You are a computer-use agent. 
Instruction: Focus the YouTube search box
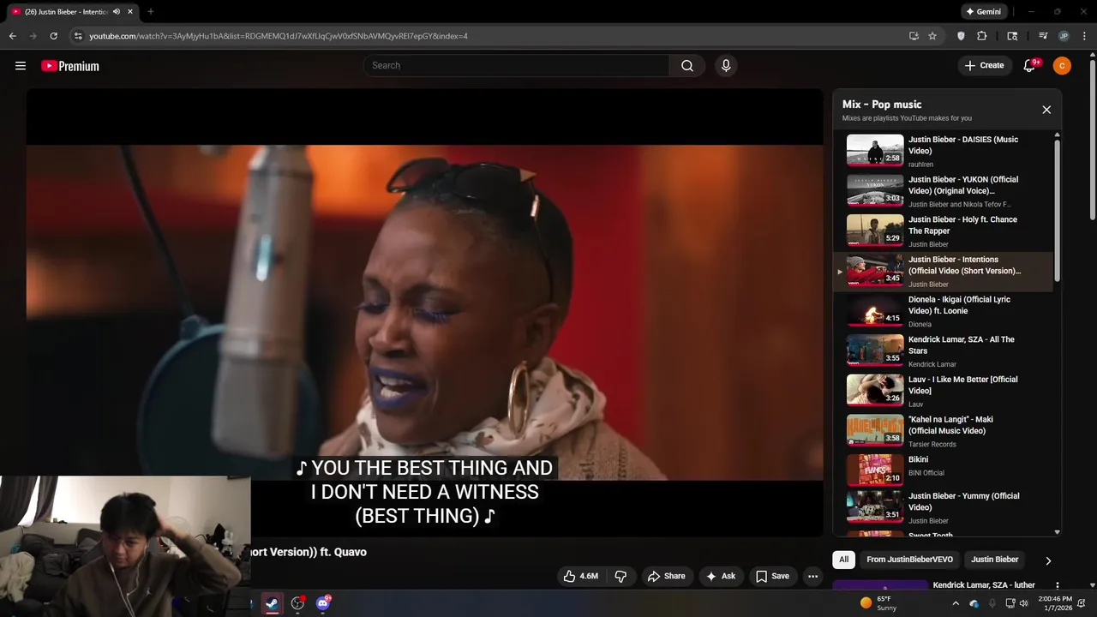[x=517, y=66]
